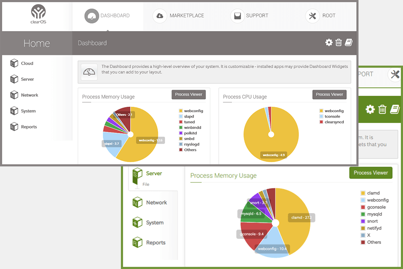This screenshot has width=403, height=269.
Task: Open Process Viewer for Process CPU Usage
Action: [329, 95]
